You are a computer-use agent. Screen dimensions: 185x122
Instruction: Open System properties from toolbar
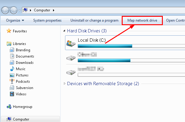[47, 20]
